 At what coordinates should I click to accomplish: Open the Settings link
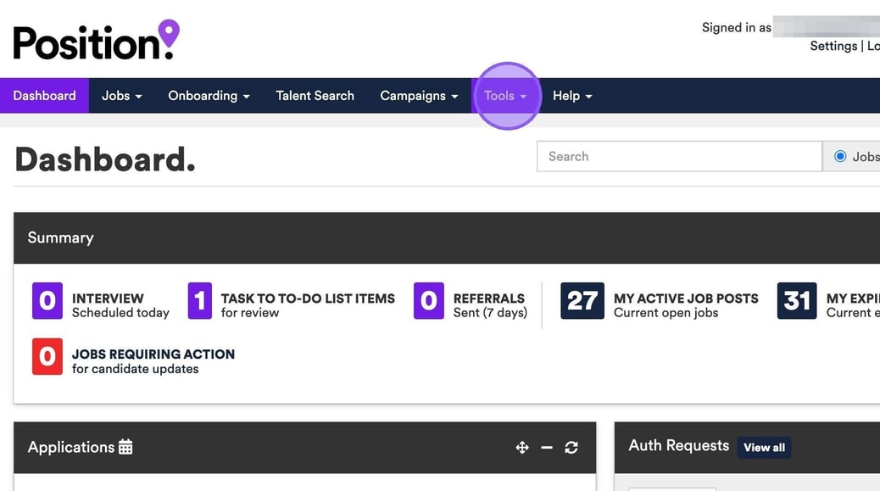833,46
